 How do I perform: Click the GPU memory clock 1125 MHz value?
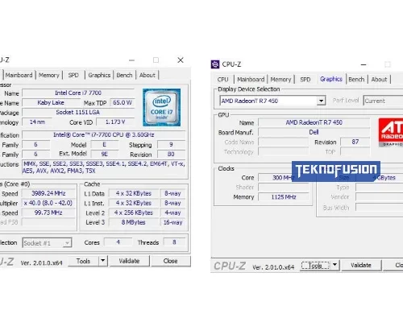[284, 197]
